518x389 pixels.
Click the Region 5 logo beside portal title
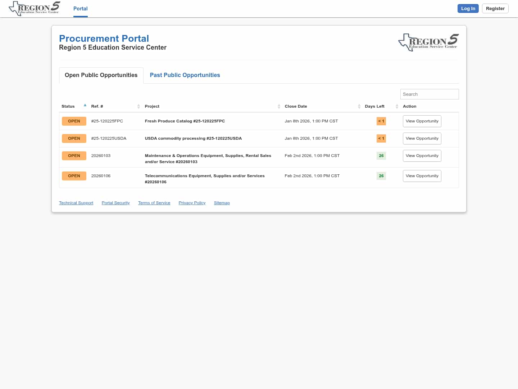[x=428, y=42]
